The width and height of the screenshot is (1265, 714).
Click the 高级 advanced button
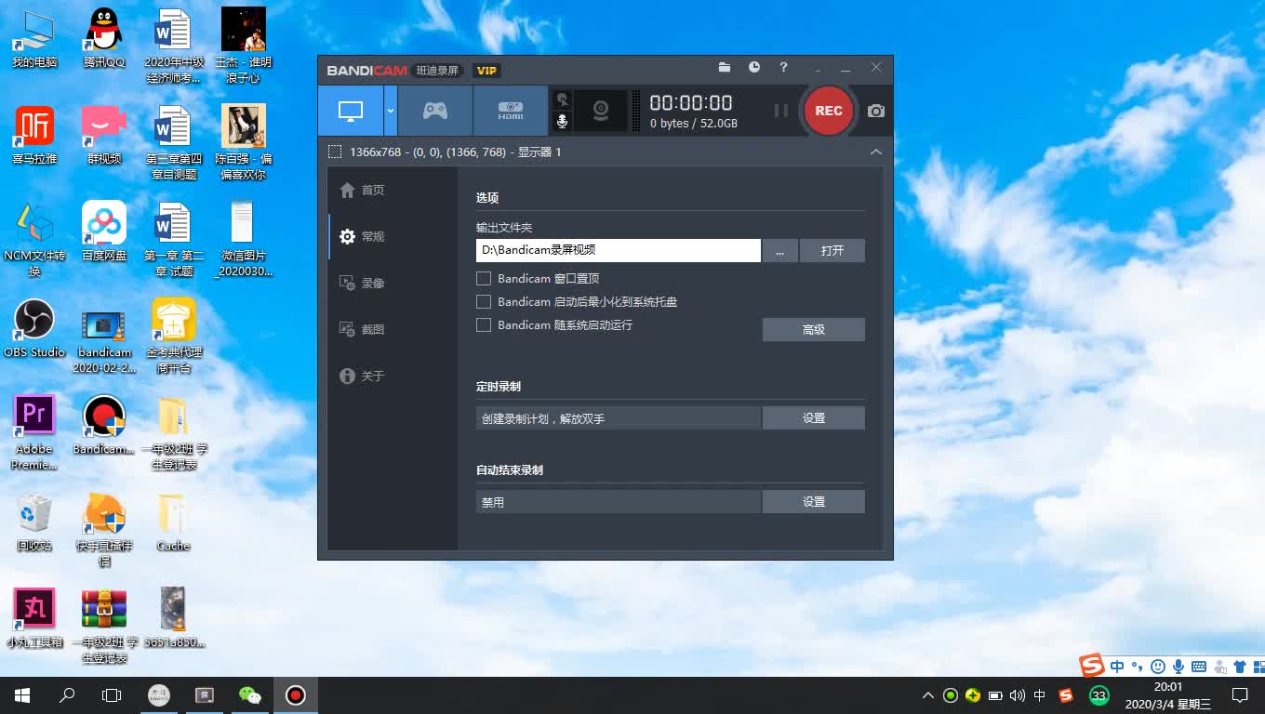point(814,329)
